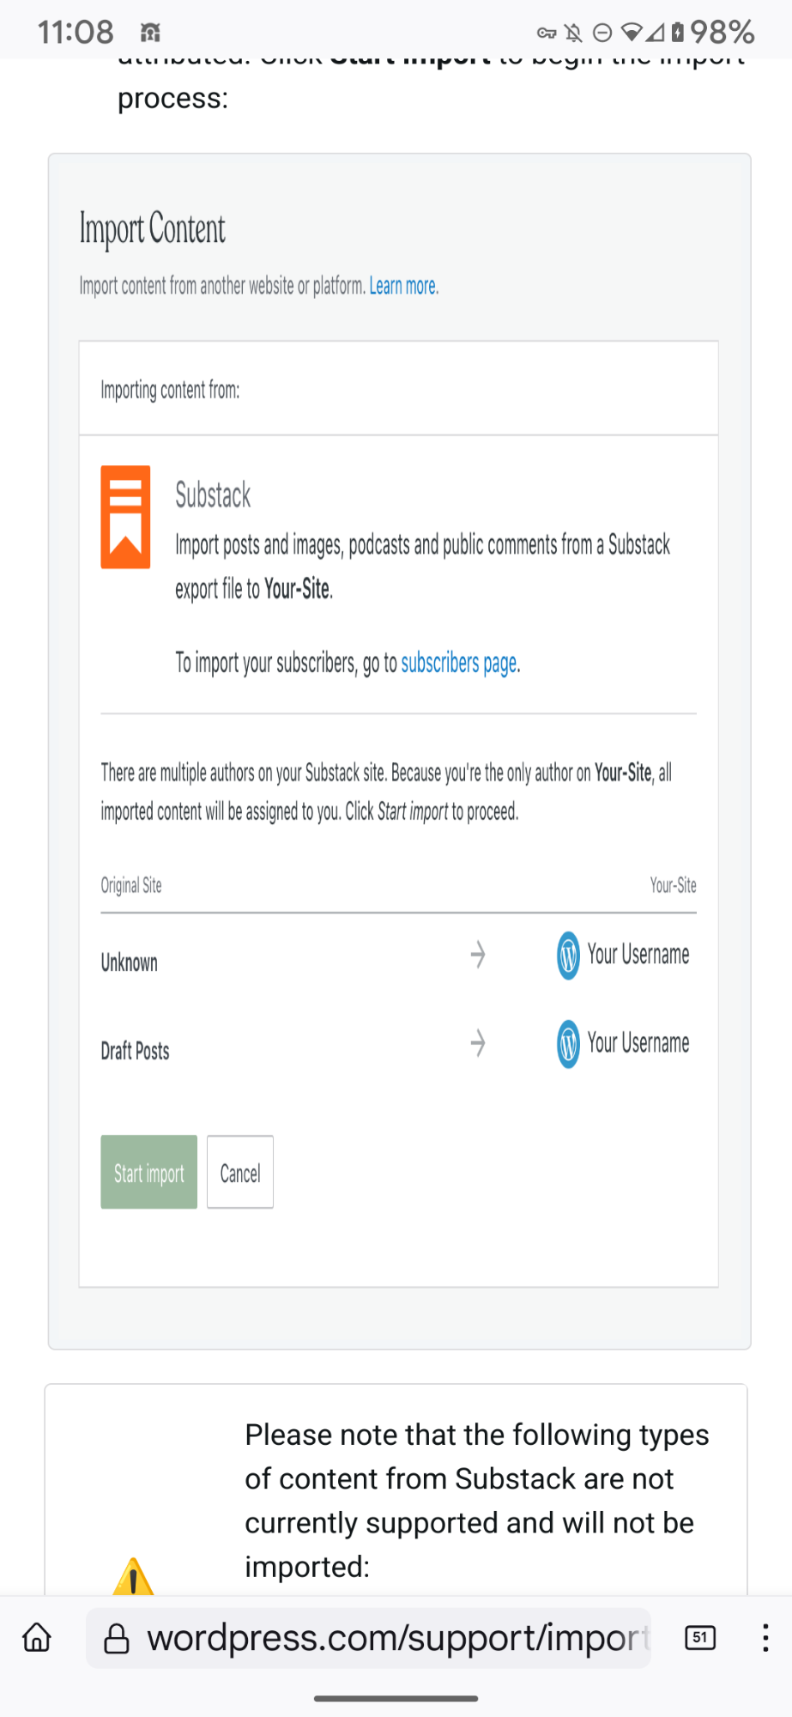The image size is (792, 1717).
Task: Click the Cancel button
Action: [240, 1172]
